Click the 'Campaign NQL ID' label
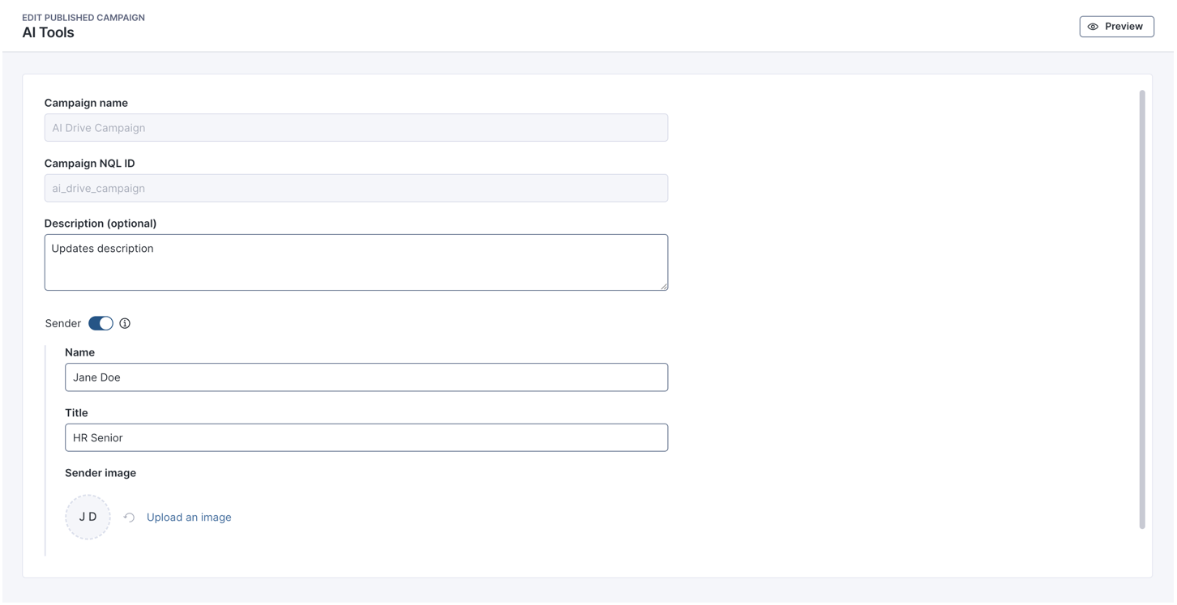Image resolution: width=1177 pixels, height=605 pixels. (89, 163)
